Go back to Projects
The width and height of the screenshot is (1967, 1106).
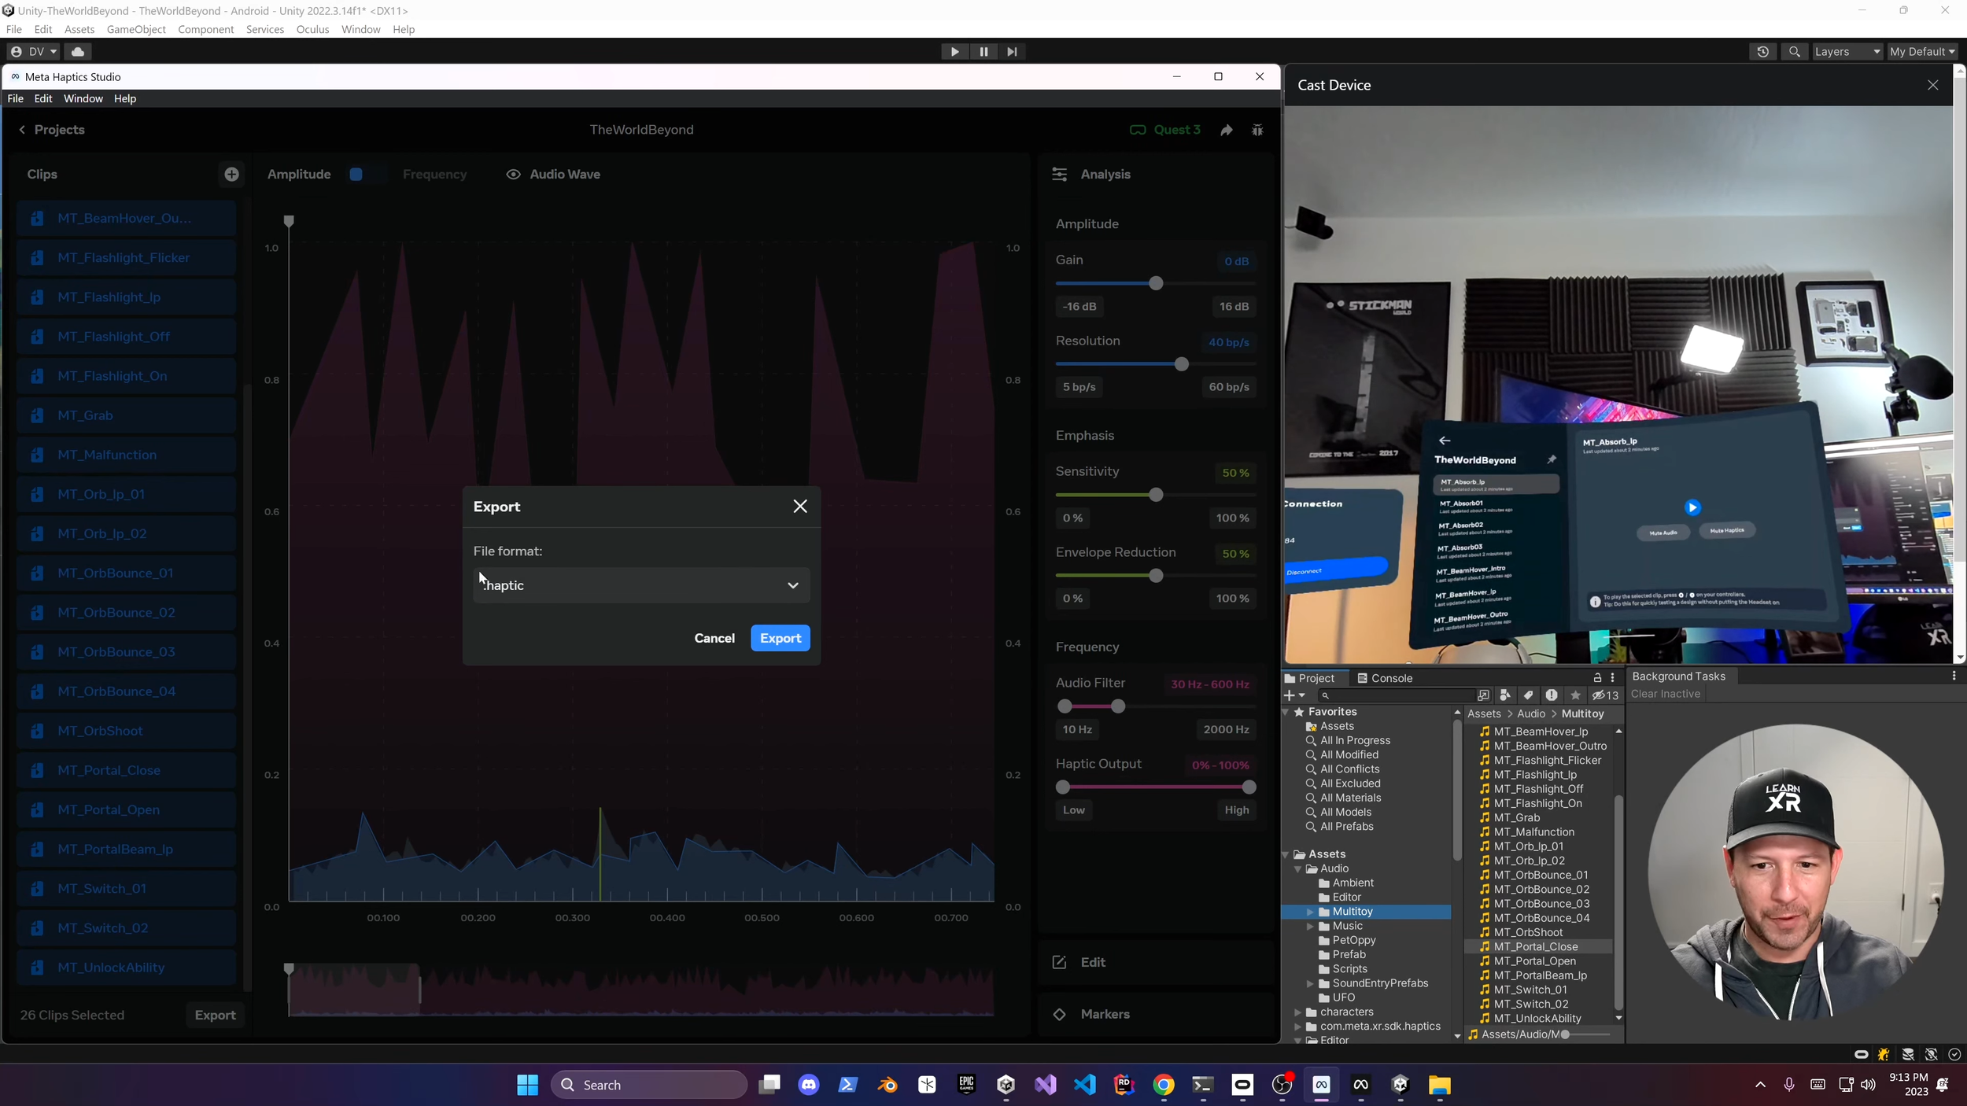point(51,130)
